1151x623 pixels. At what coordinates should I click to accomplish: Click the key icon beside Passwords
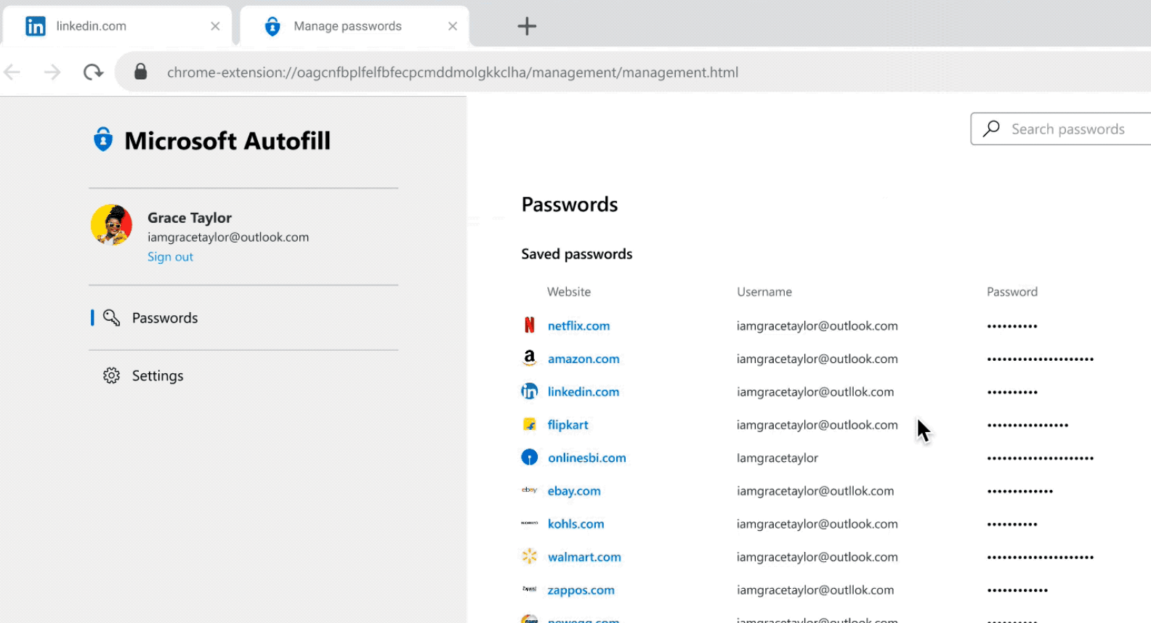(x=111, y=318)
